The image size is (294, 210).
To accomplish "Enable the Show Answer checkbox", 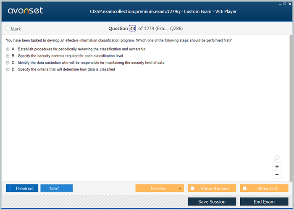I will 192,189.
